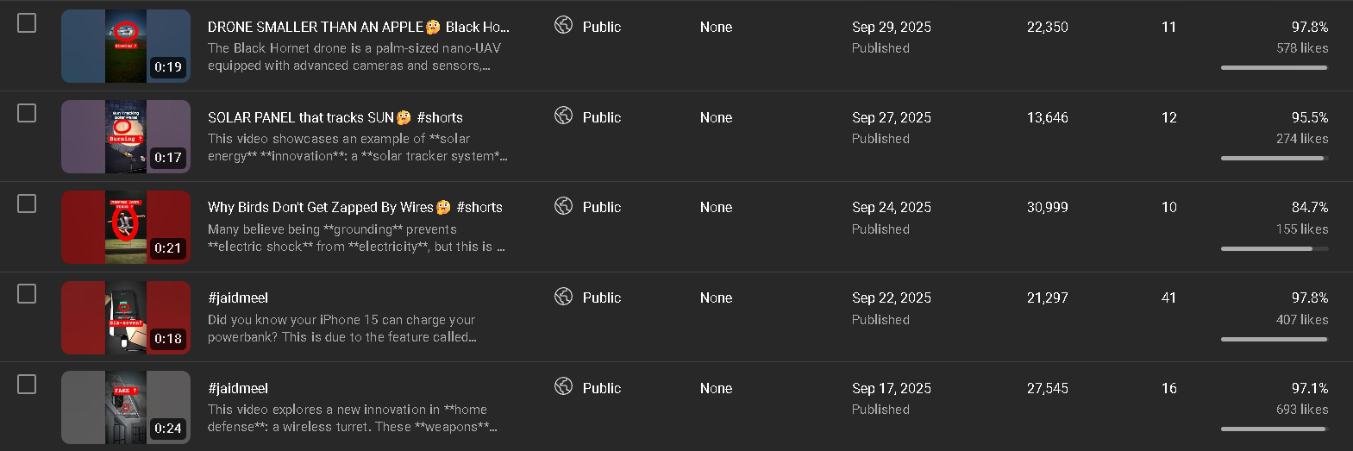
Task: Select checkbox beside iPhone 15 powerbank video
Action: pos(27,294)
